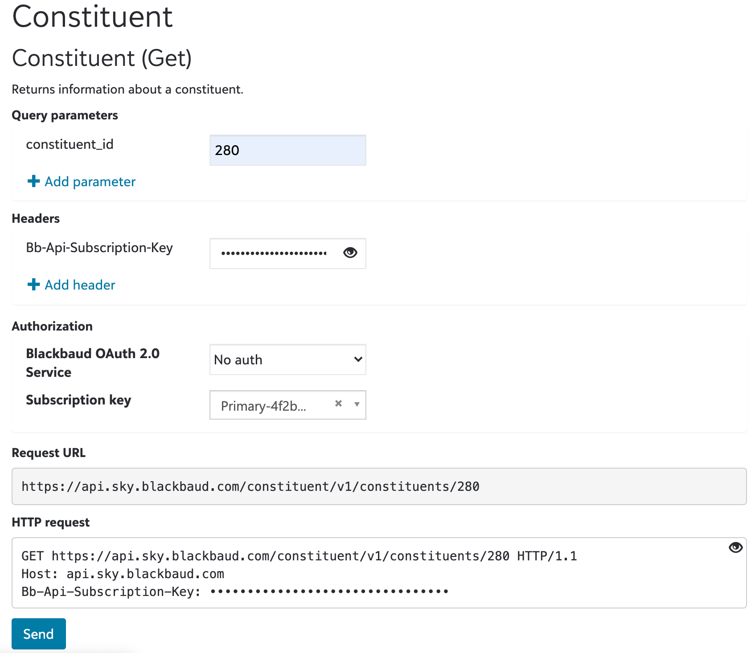Click the GET line in HTTP request

299,556
